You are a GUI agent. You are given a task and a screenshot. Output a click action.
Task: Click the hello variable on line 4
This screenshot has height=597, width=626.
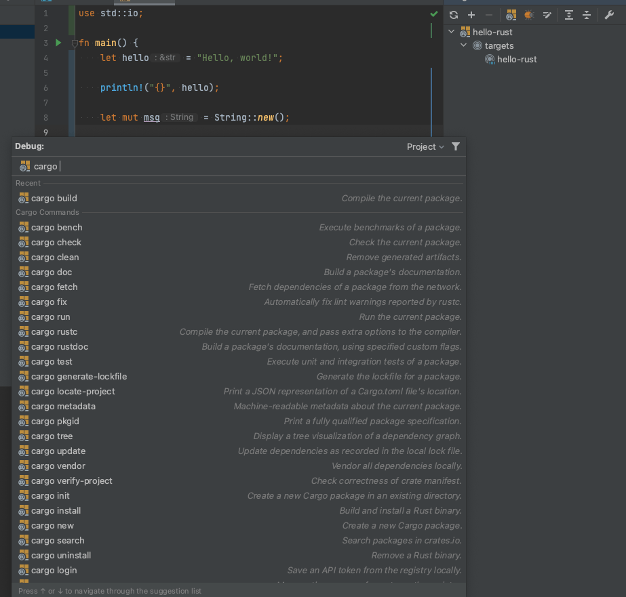coord(136,58)
